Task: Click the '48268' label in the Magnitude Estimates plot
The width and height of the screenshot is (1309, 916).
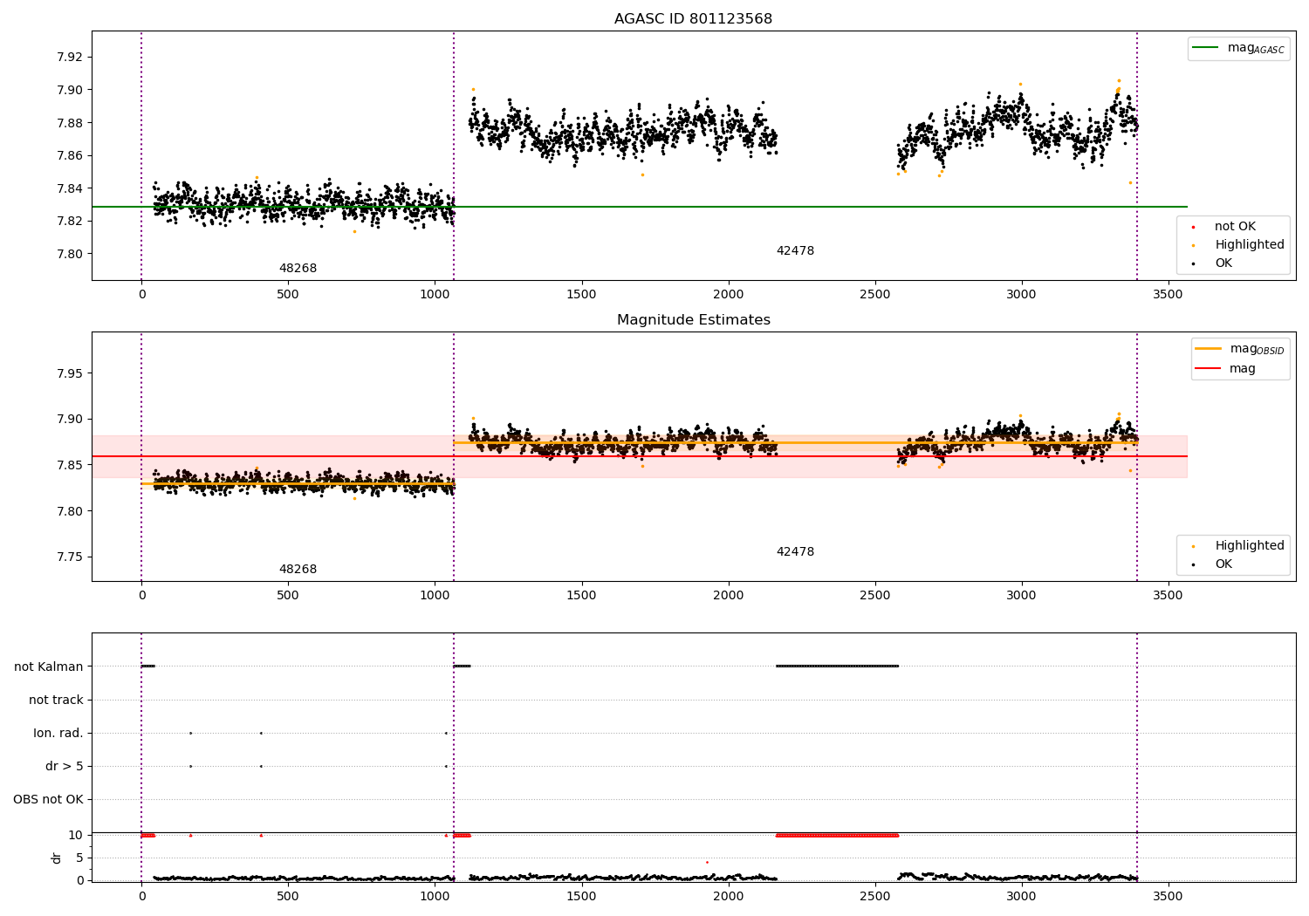Action: point(298,570)
